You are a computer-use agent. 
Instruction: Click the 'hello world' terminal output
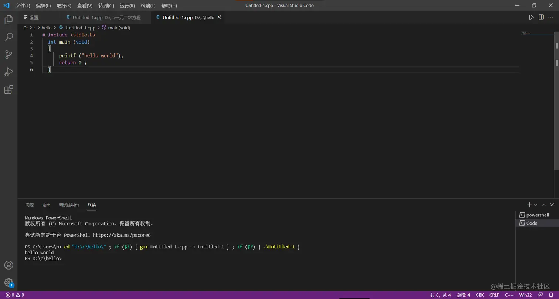tap(39, 253)
